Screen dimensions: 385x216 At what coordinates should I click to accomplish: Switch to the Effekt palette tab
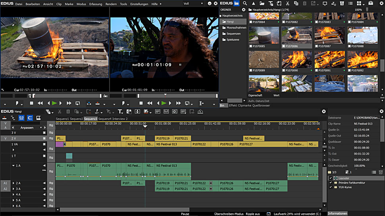coord(233,106)
